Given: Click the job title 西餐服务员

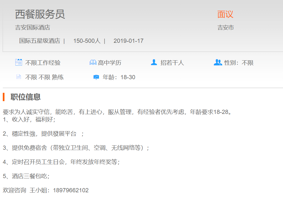Looking at the screenshot, I should tap(40, 14).
